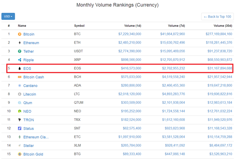235x159 pixels.
Task: Click the Bitcoin Cash icon
Action: (20, 77)
